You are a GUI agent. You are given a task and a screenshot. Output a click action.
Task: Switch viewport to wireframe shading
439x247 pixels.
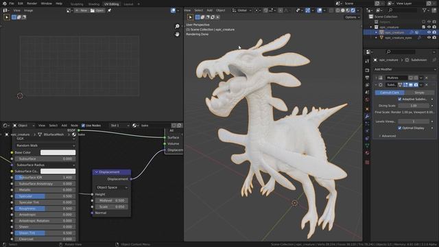[337, 10]
